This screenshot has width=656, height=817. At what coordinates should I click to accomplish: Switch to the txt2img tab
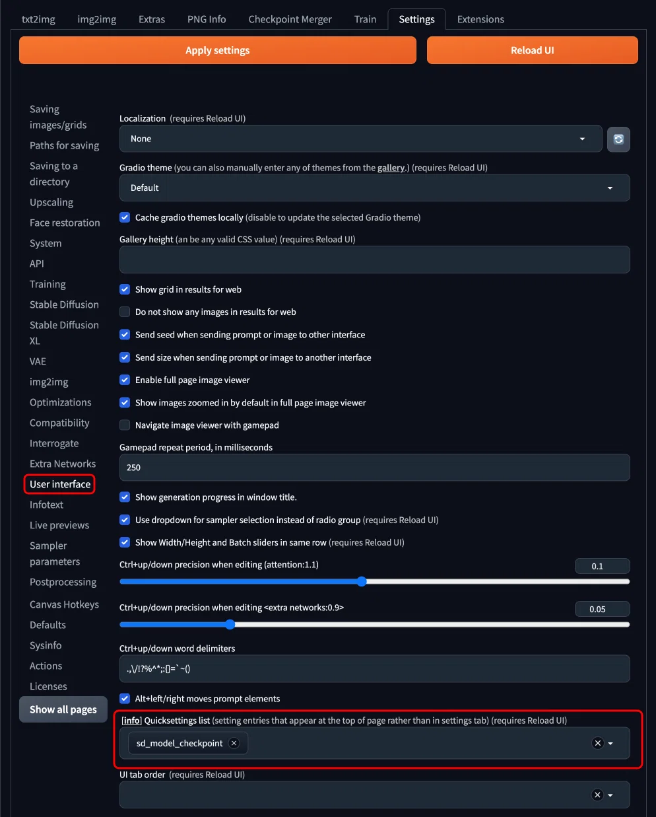click(x=38, y=19)
